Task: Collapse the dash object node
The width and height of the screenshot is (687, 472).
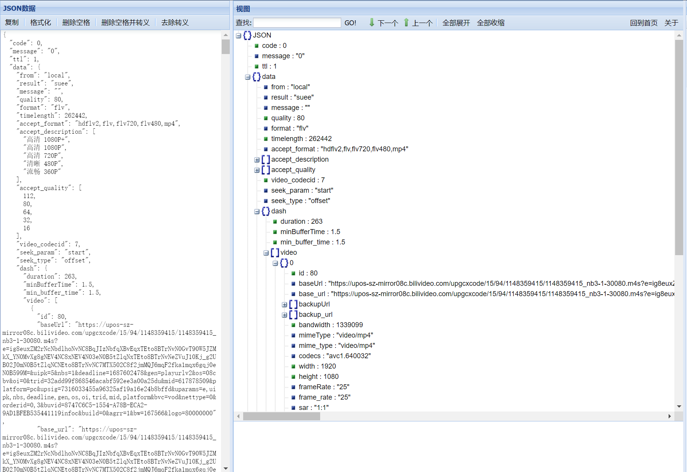Action: pyautogui.click(x=257, y=211)
